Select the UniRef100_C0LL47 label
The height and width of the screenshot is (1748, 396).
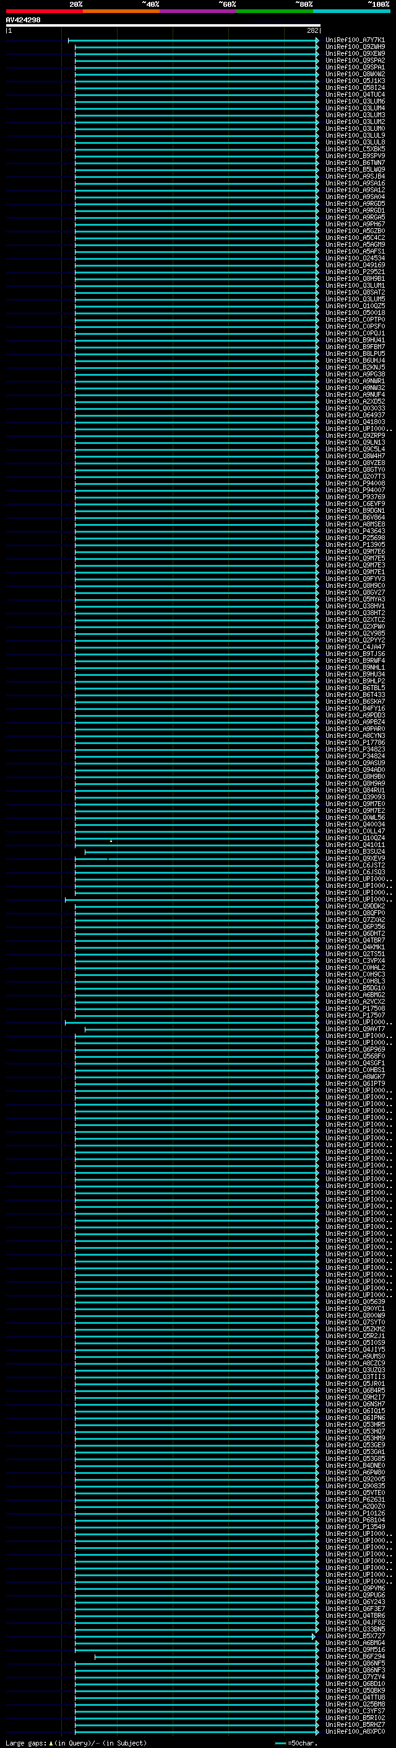point(355,832)
